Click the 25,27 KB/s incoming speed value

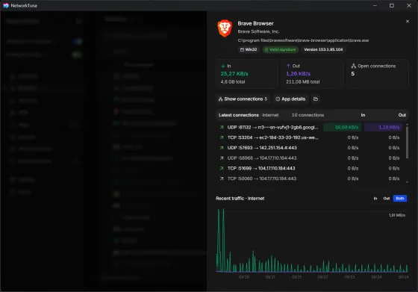click(234, 74)
